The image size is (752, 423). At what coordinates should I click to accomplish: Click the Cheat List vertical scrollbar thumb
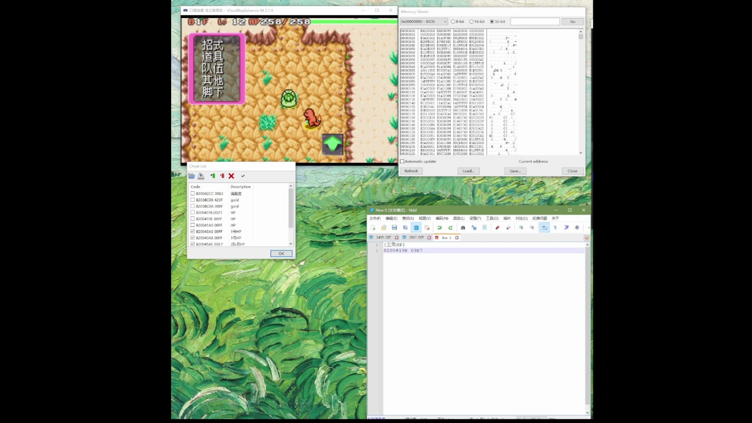(x=291, y=208)
